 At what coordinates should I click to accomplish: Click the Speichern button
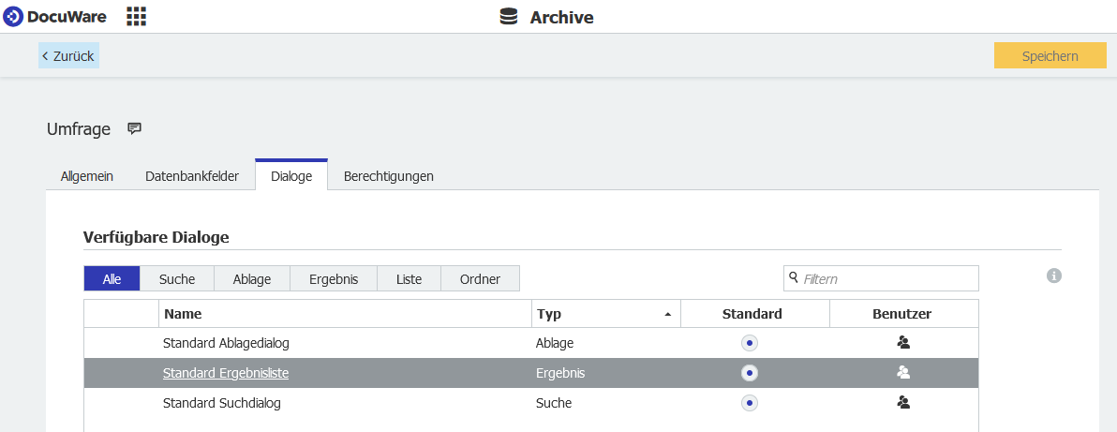tap(1050, 56)
